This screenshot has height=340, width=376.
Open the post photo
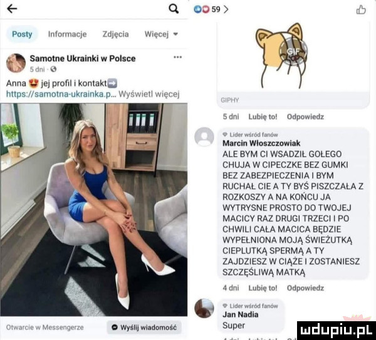pos(94,210)
